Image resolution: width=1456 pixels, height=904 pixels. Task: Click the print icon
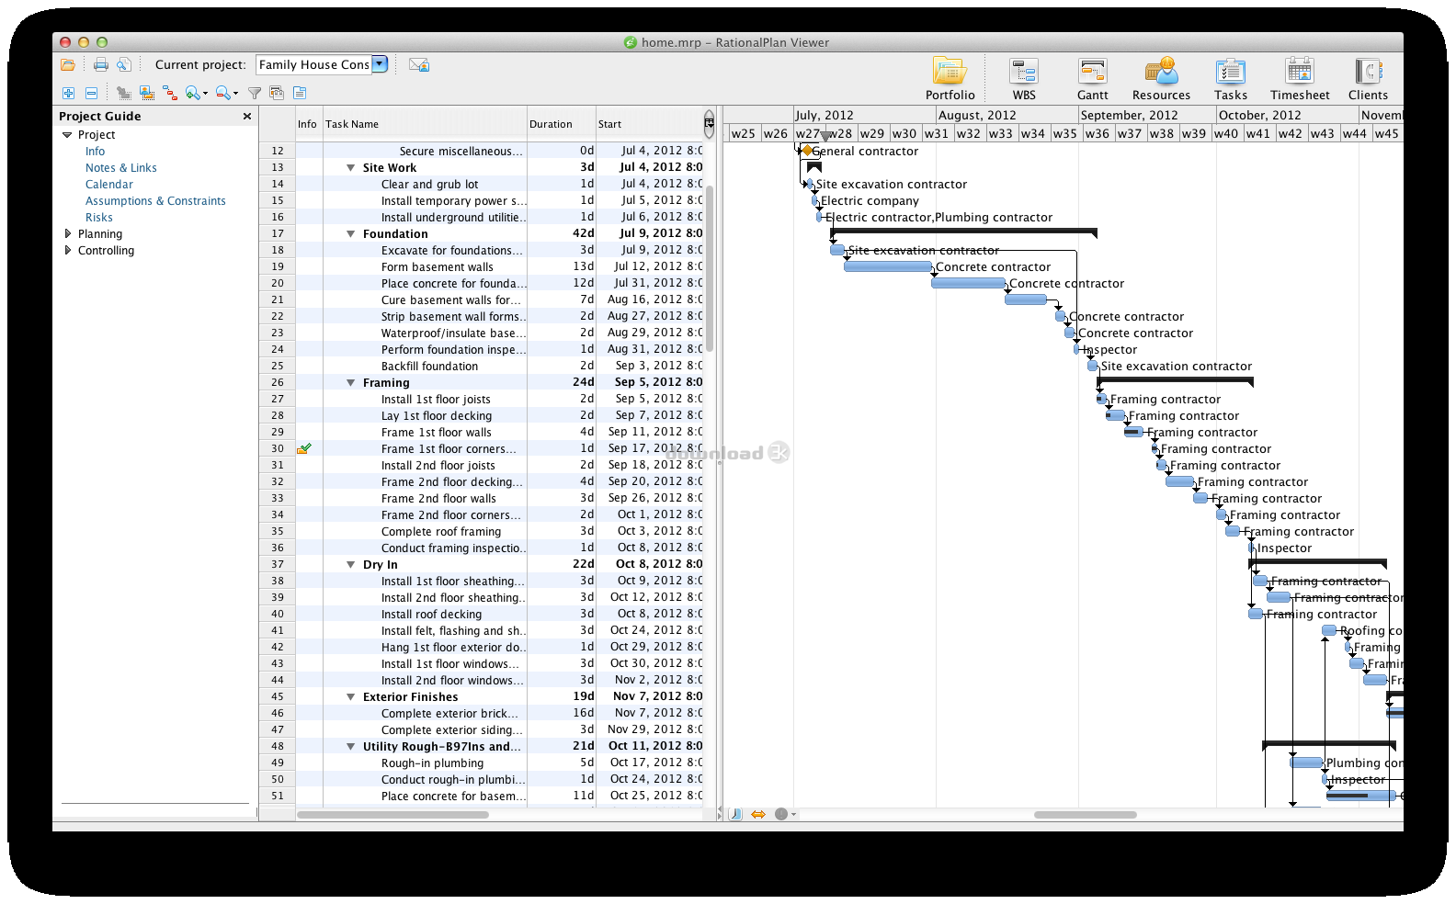(x=101, y=65)
